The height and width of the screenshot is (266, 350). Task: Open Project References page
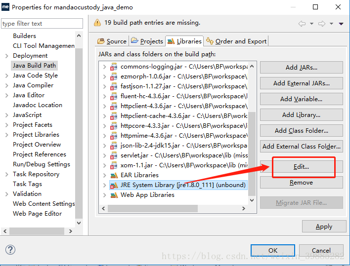coord(39,154)
